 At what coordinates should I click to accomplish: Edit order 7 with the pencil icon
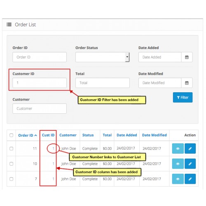(190, 179)
